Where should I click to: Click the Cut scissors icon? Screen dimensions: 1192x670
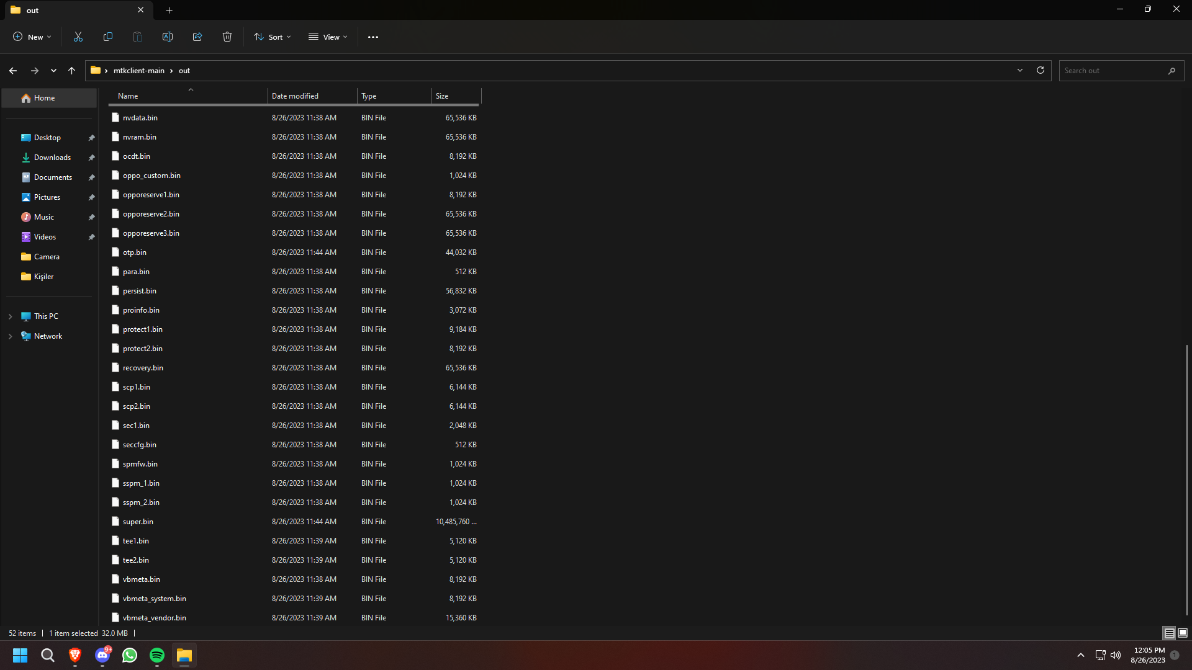(x=78, y=37)
